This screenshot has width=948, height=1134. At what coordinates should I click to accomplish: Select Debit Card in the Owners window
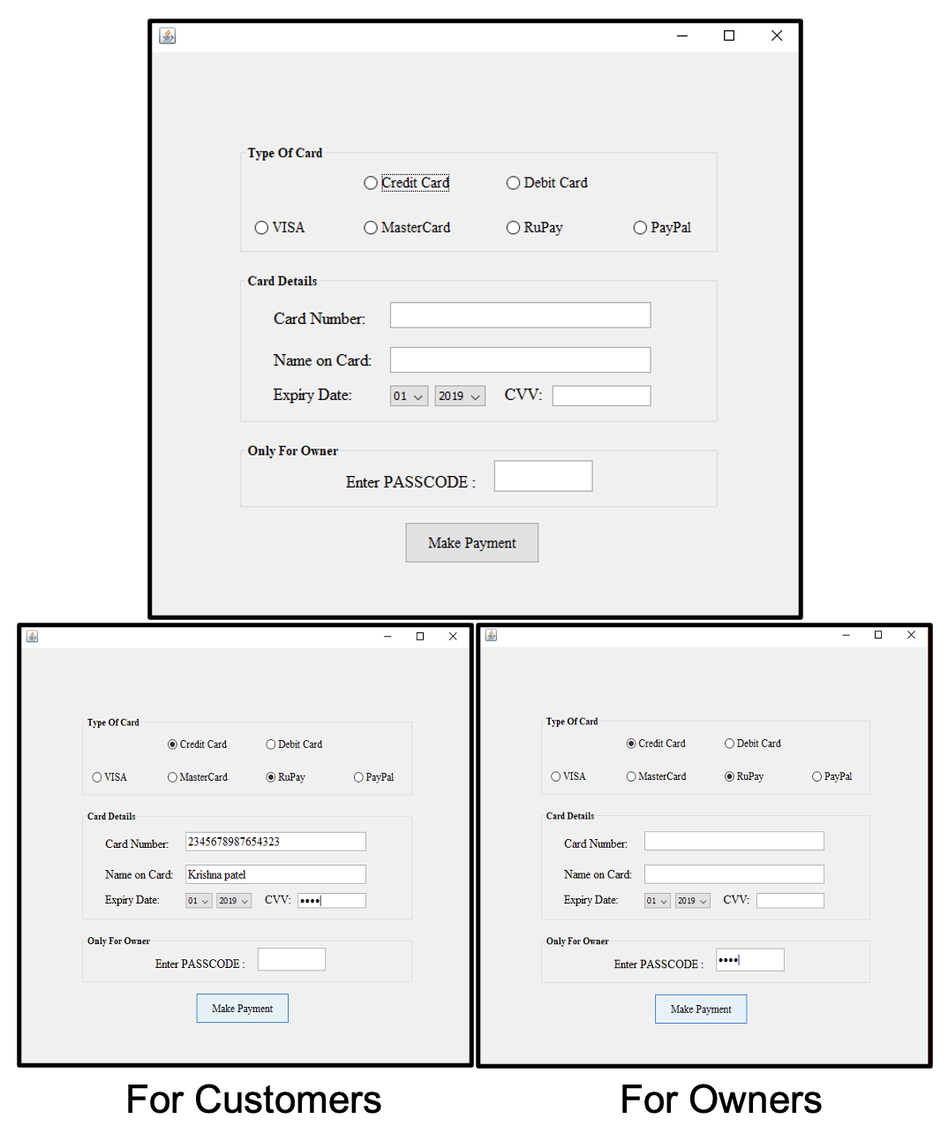(x=729, y=744)
